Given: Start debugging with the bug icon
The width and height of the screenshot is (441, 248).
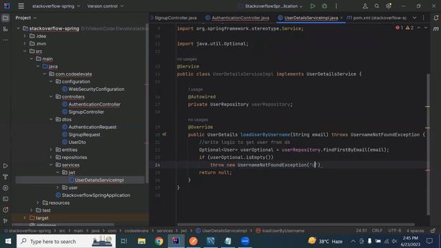Looking at the screenshot, I should pyautogui.click(x=325, y=6).
